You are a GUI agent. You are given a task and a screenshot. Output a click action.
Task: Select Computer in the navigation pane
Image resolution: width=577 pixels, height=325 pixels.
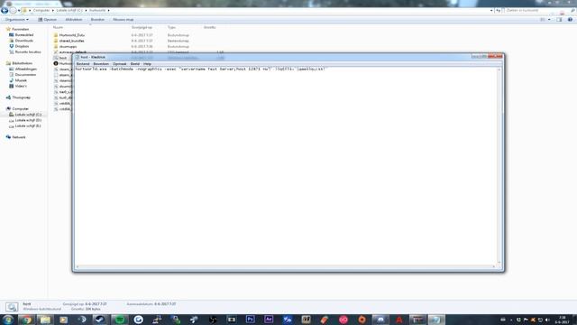pos(20,109)
